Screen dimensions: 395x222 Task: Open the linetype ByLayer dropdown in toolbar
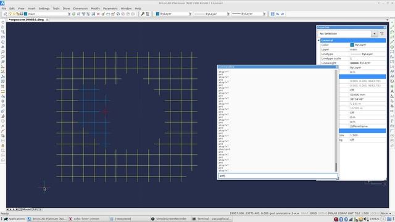(228, 14)
